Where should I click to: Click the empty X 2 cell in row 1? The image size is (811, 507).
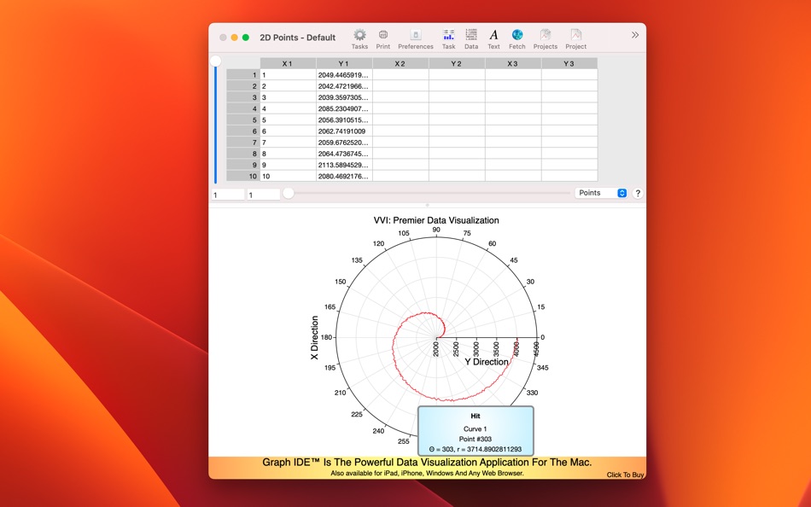click(x=400, y=75)
